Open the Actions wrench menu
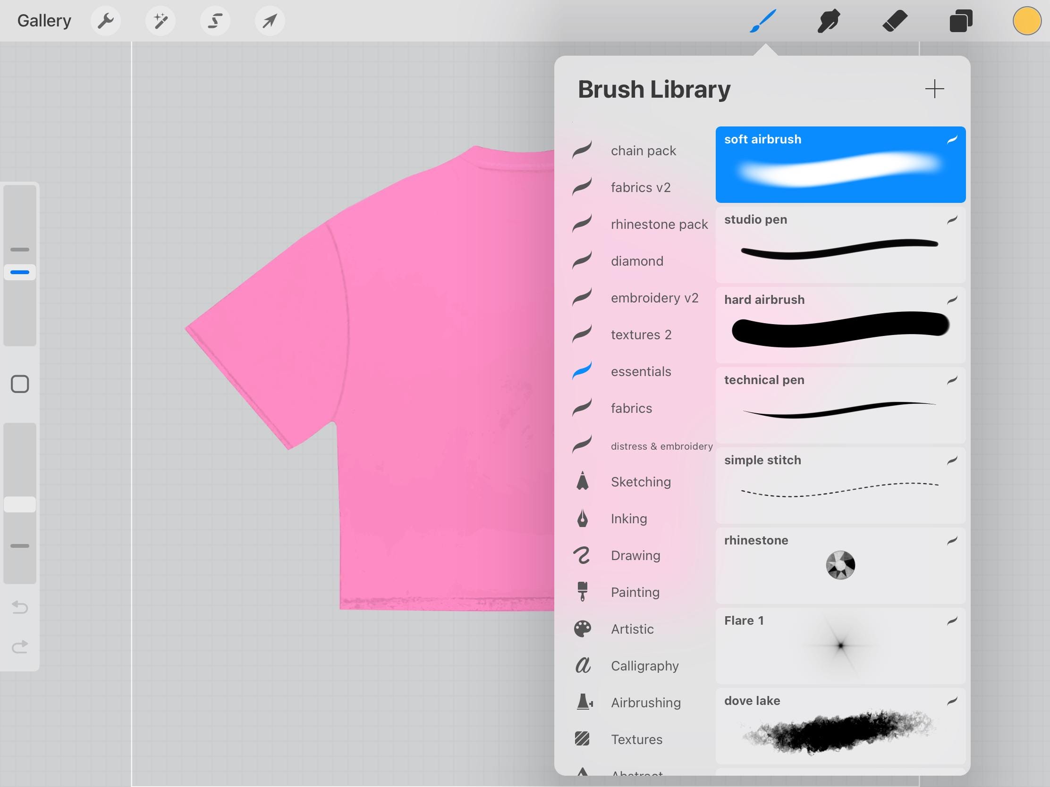Image resolution: width=1050 pixels, height=787 pixels. point(105,21)
